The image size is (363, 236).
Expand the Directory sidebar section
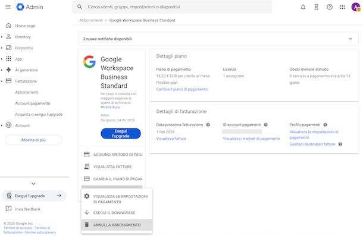(2, 37)
